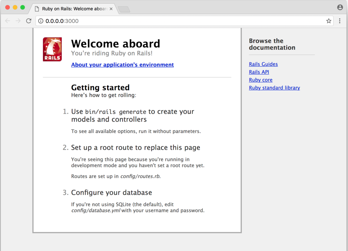Click Here's how to get rolling text
Screen dimensions: 348x251
tap(104, 95)
